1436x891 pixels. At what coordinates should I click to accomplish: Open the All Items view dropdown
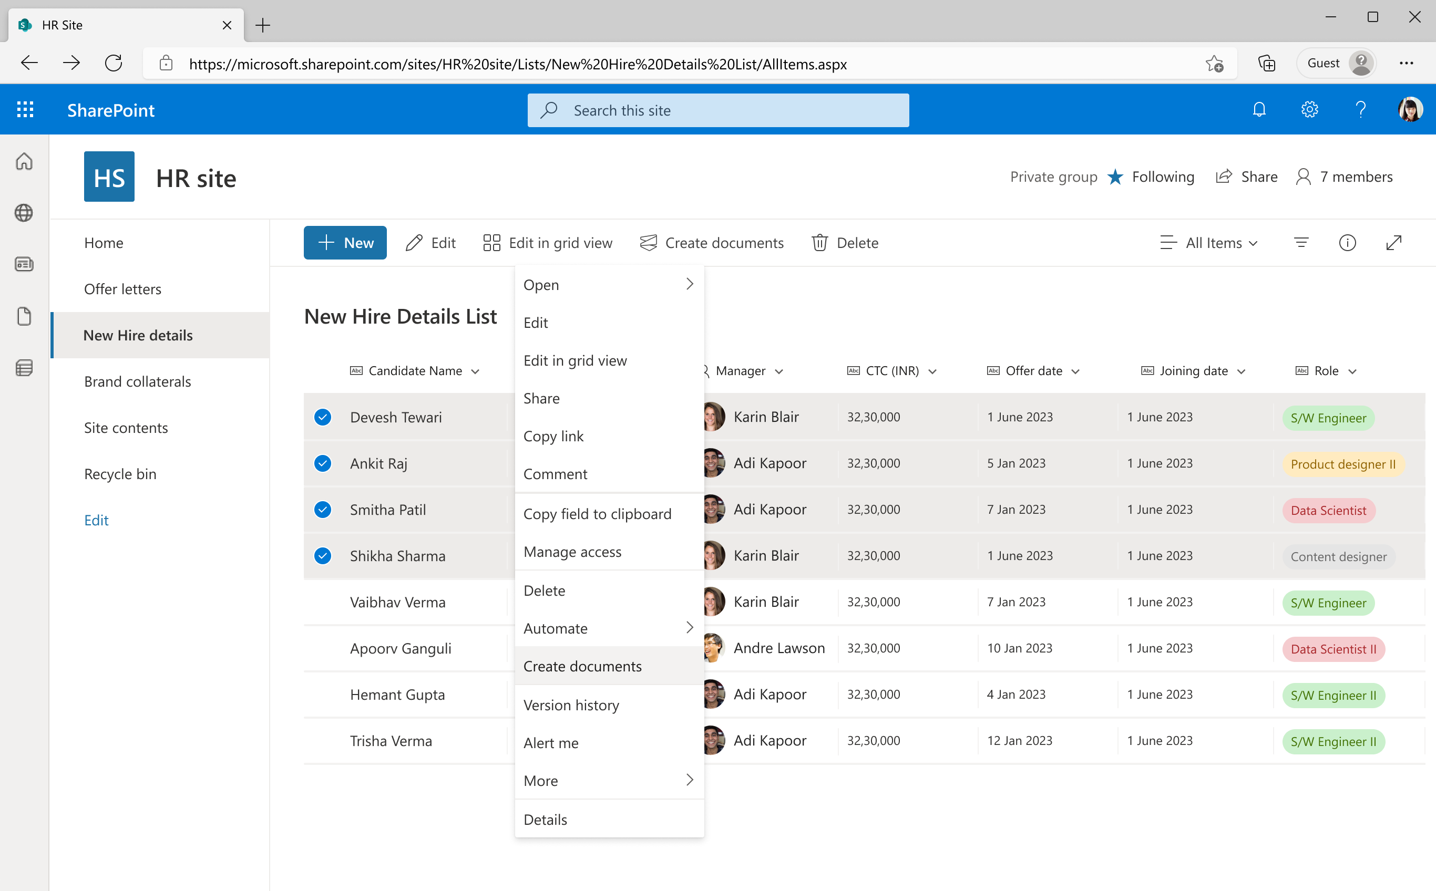click(x=1209, y=243)
